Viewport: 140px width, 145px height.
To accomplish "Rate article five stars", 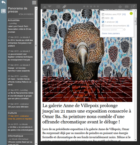I will pos(98,6).
